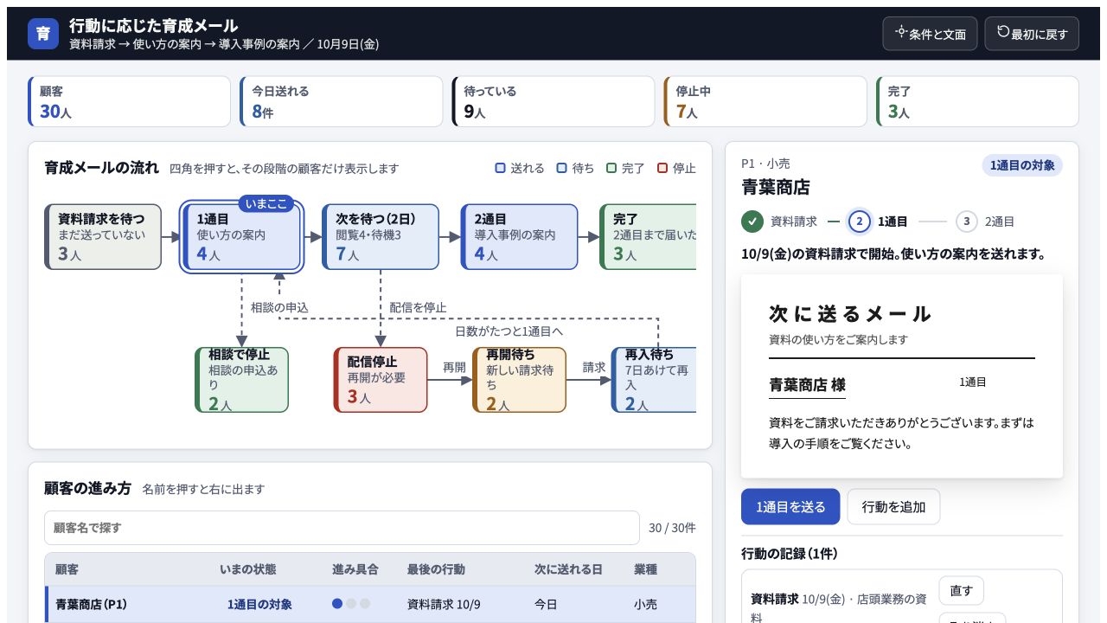
Task: Click the 行動を追加 button
Action: (893, 507)
